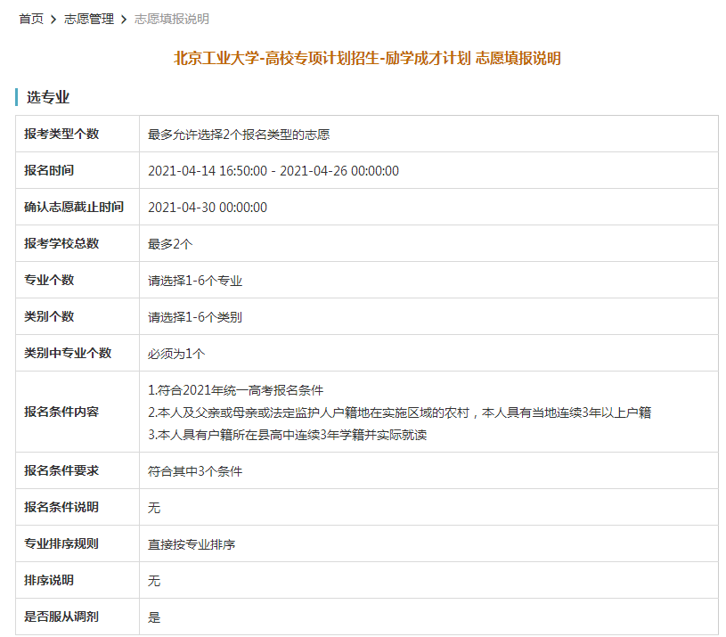Select 无 in the 报名条件说明 row
Image resolution: width=726 pixels, height=637 pixels.
154,508
